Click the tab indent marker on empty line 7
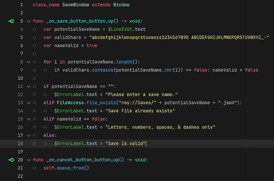 click(34, 54)
